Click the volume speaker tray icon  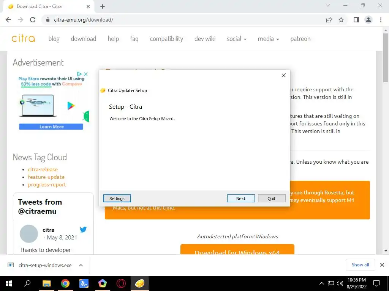click(340, 283)
